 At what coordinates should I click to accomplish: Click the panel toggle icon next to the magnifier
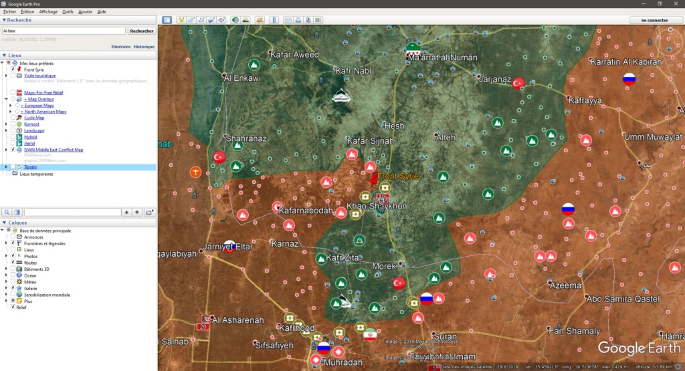[17, 212]
